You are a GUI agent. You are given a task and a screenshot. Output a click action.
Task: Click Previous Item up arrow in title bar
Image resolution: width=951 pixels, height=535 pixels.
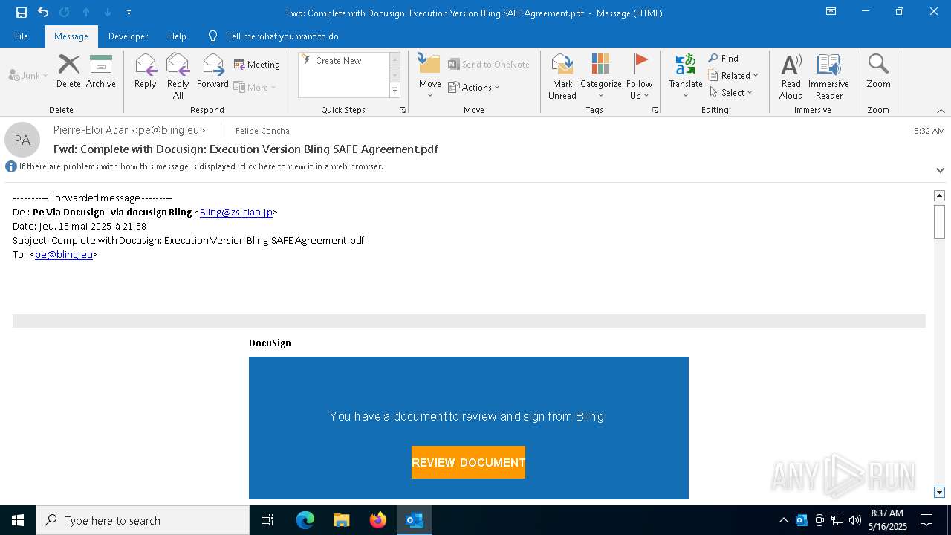[x=86, y=13]
